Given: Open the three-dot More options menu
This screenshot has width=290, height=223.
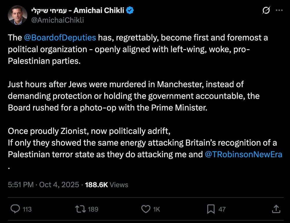Looking at the screenshot, I should (x=279, y=10).
